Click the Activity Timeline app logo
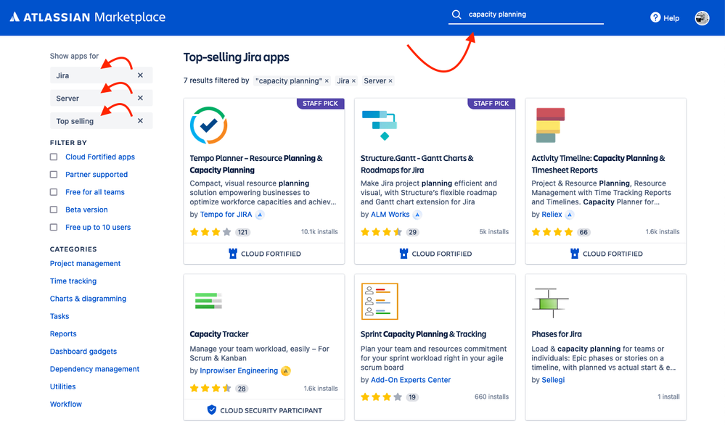Screen dimensions: 725x427 (550, 125)
